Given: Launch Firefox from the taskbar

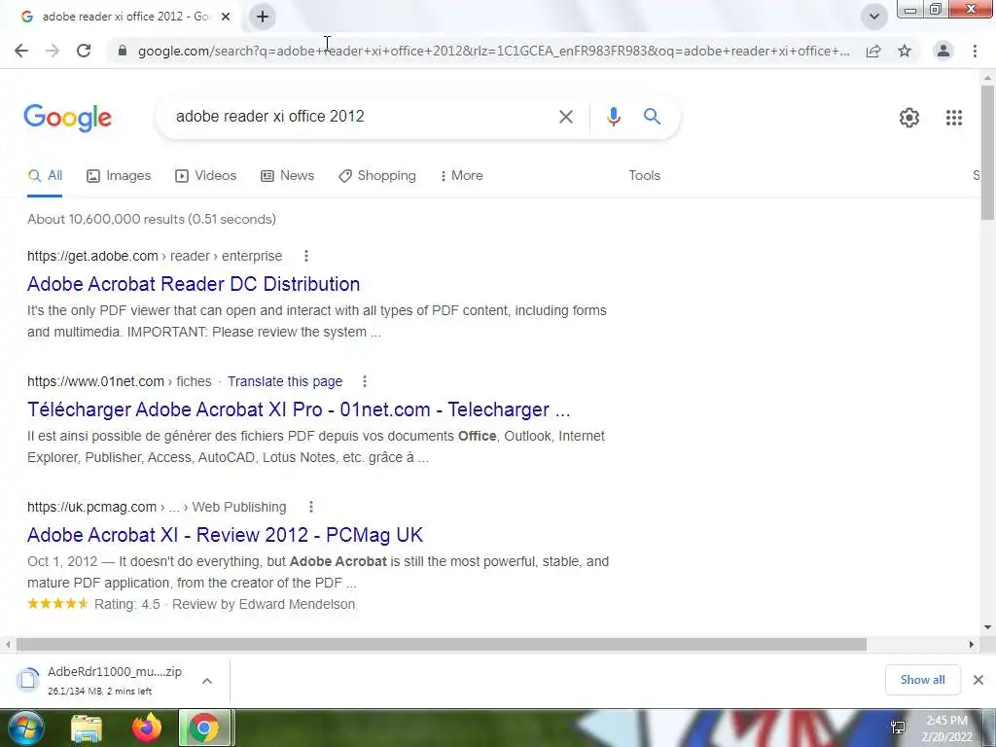Looking at the screenshot, I should 147,728.
